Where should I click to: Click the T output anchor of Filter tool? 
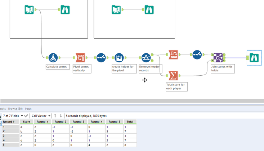(152, 55)
